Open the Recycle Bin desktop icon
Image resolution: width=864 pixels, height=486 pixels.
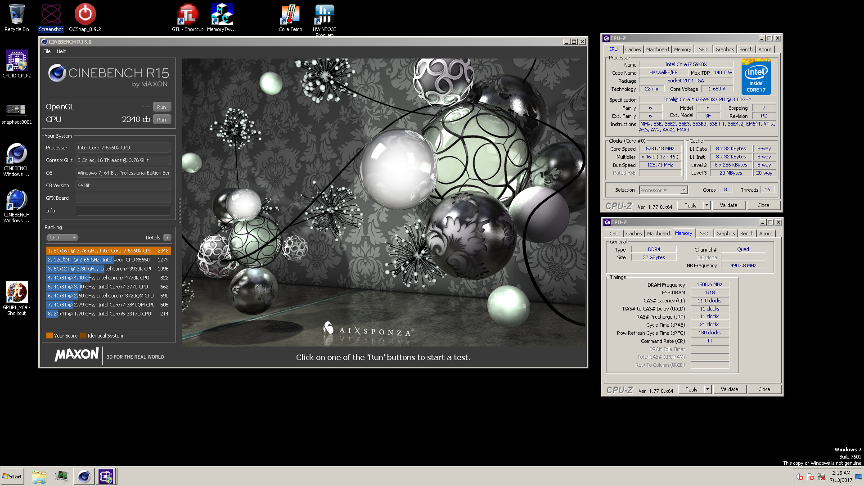coord(17,18)
